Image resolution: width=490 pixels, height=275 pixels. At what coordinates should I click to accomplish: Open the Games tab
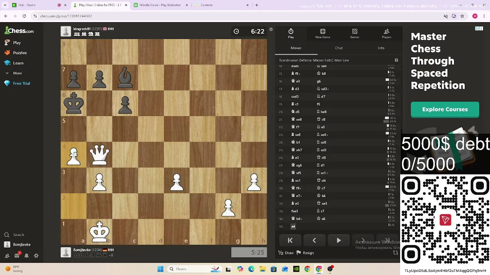click(x=354, y=34)
